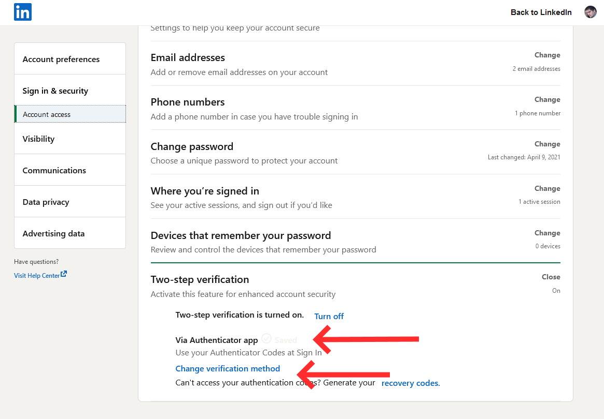Expand Devices that remember your password
The height and width of the screenshot is (419, 604).
tap(547, 233)
